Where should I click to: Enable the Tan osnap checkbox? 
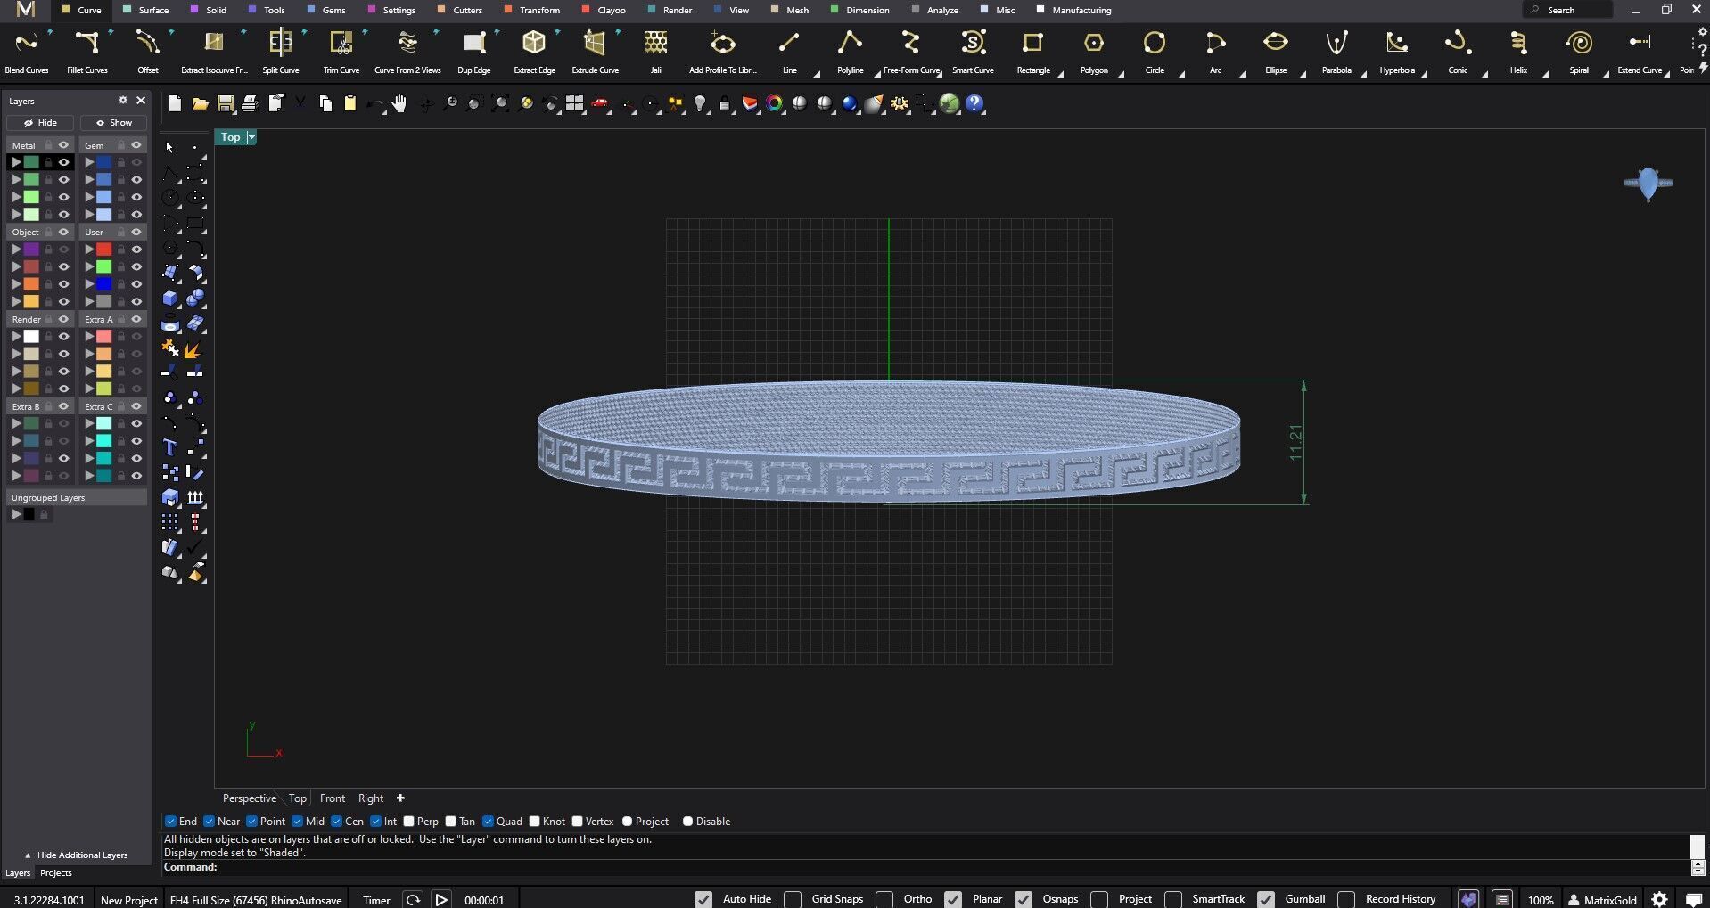point(450,822)
